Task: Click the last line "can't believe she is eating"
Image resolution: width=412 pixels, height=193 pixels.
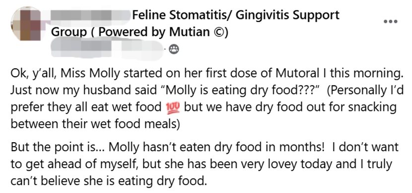Action: pos(109,181)
